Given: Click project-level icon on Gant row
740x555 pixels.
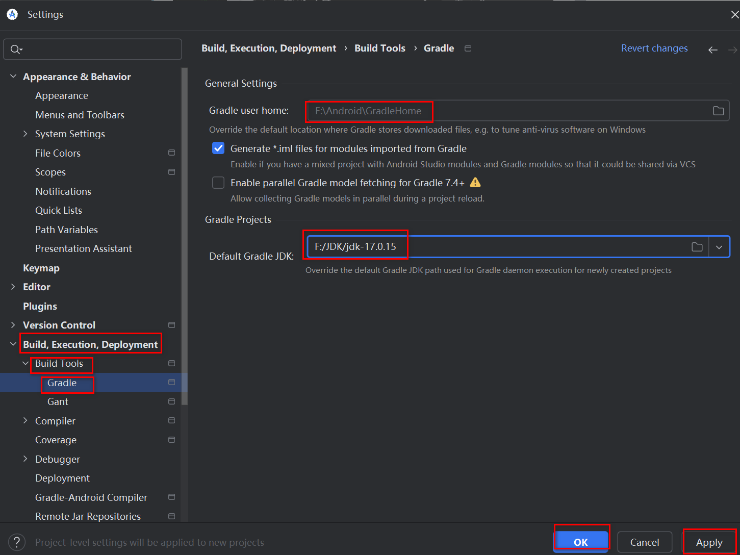Looking at the screenshot, I should point(171,401).
